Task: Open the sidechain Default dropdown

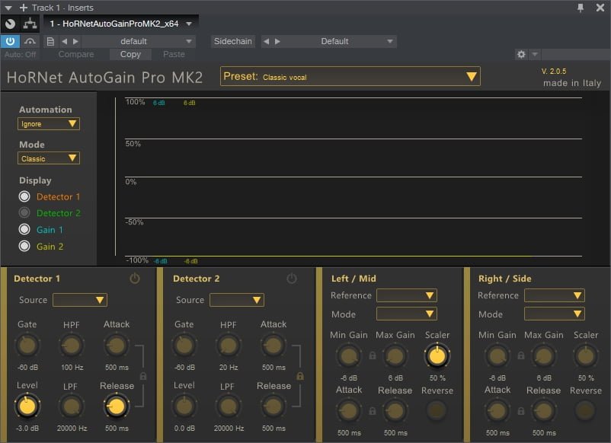Action: [x=341, y=41]
